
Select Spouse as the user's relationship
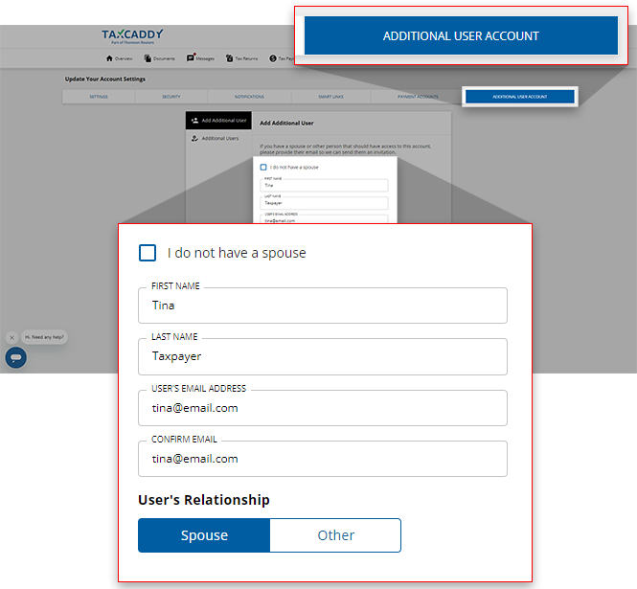(204, 535)
